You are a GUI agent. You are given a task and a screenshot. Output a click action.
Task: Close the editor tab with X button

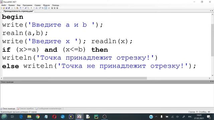point(212,11)
